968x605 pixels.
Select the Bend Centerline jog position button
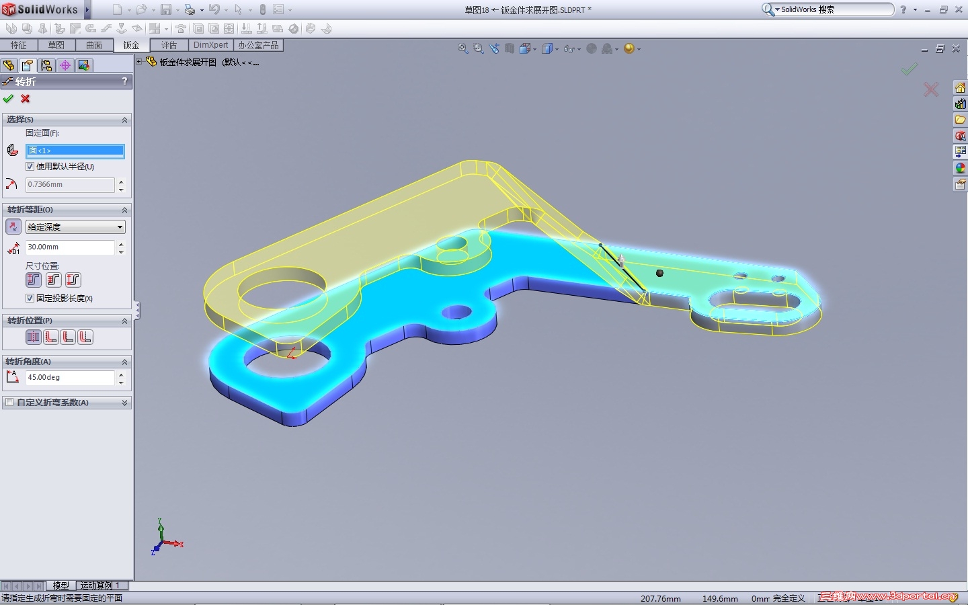[x=34, y=337]
